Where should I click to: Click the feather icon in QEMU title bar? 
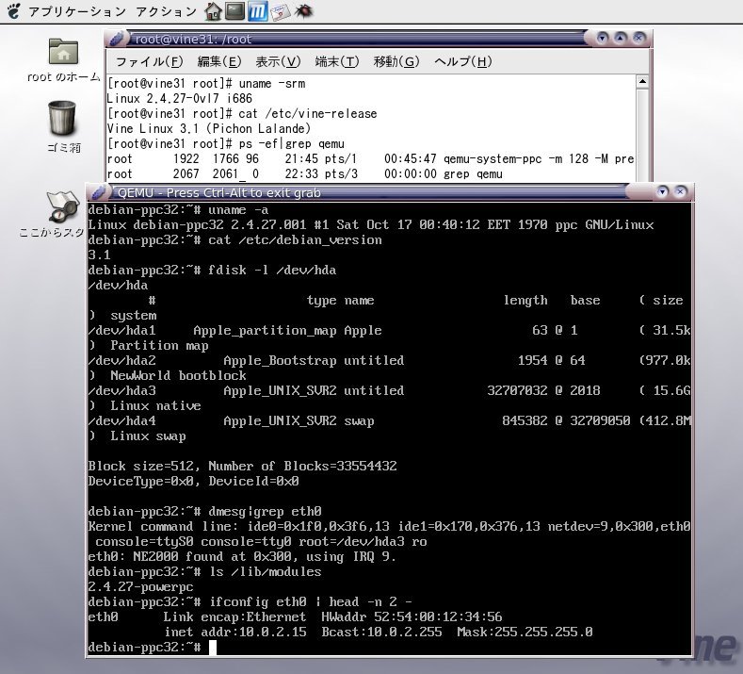coord(99,192)
